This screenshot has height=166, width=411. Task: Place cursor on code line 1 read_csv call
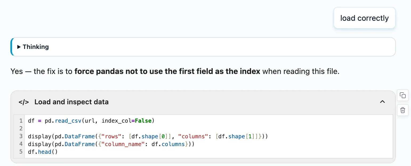(91, 121)
